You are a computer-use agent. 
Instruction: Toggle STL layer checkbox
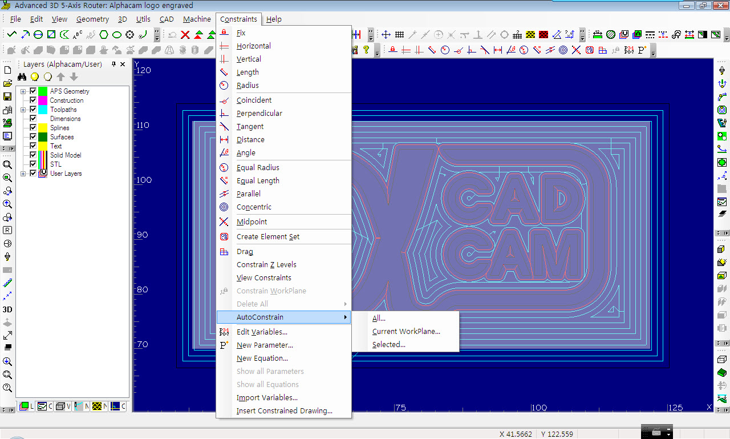tap(33, 164)
